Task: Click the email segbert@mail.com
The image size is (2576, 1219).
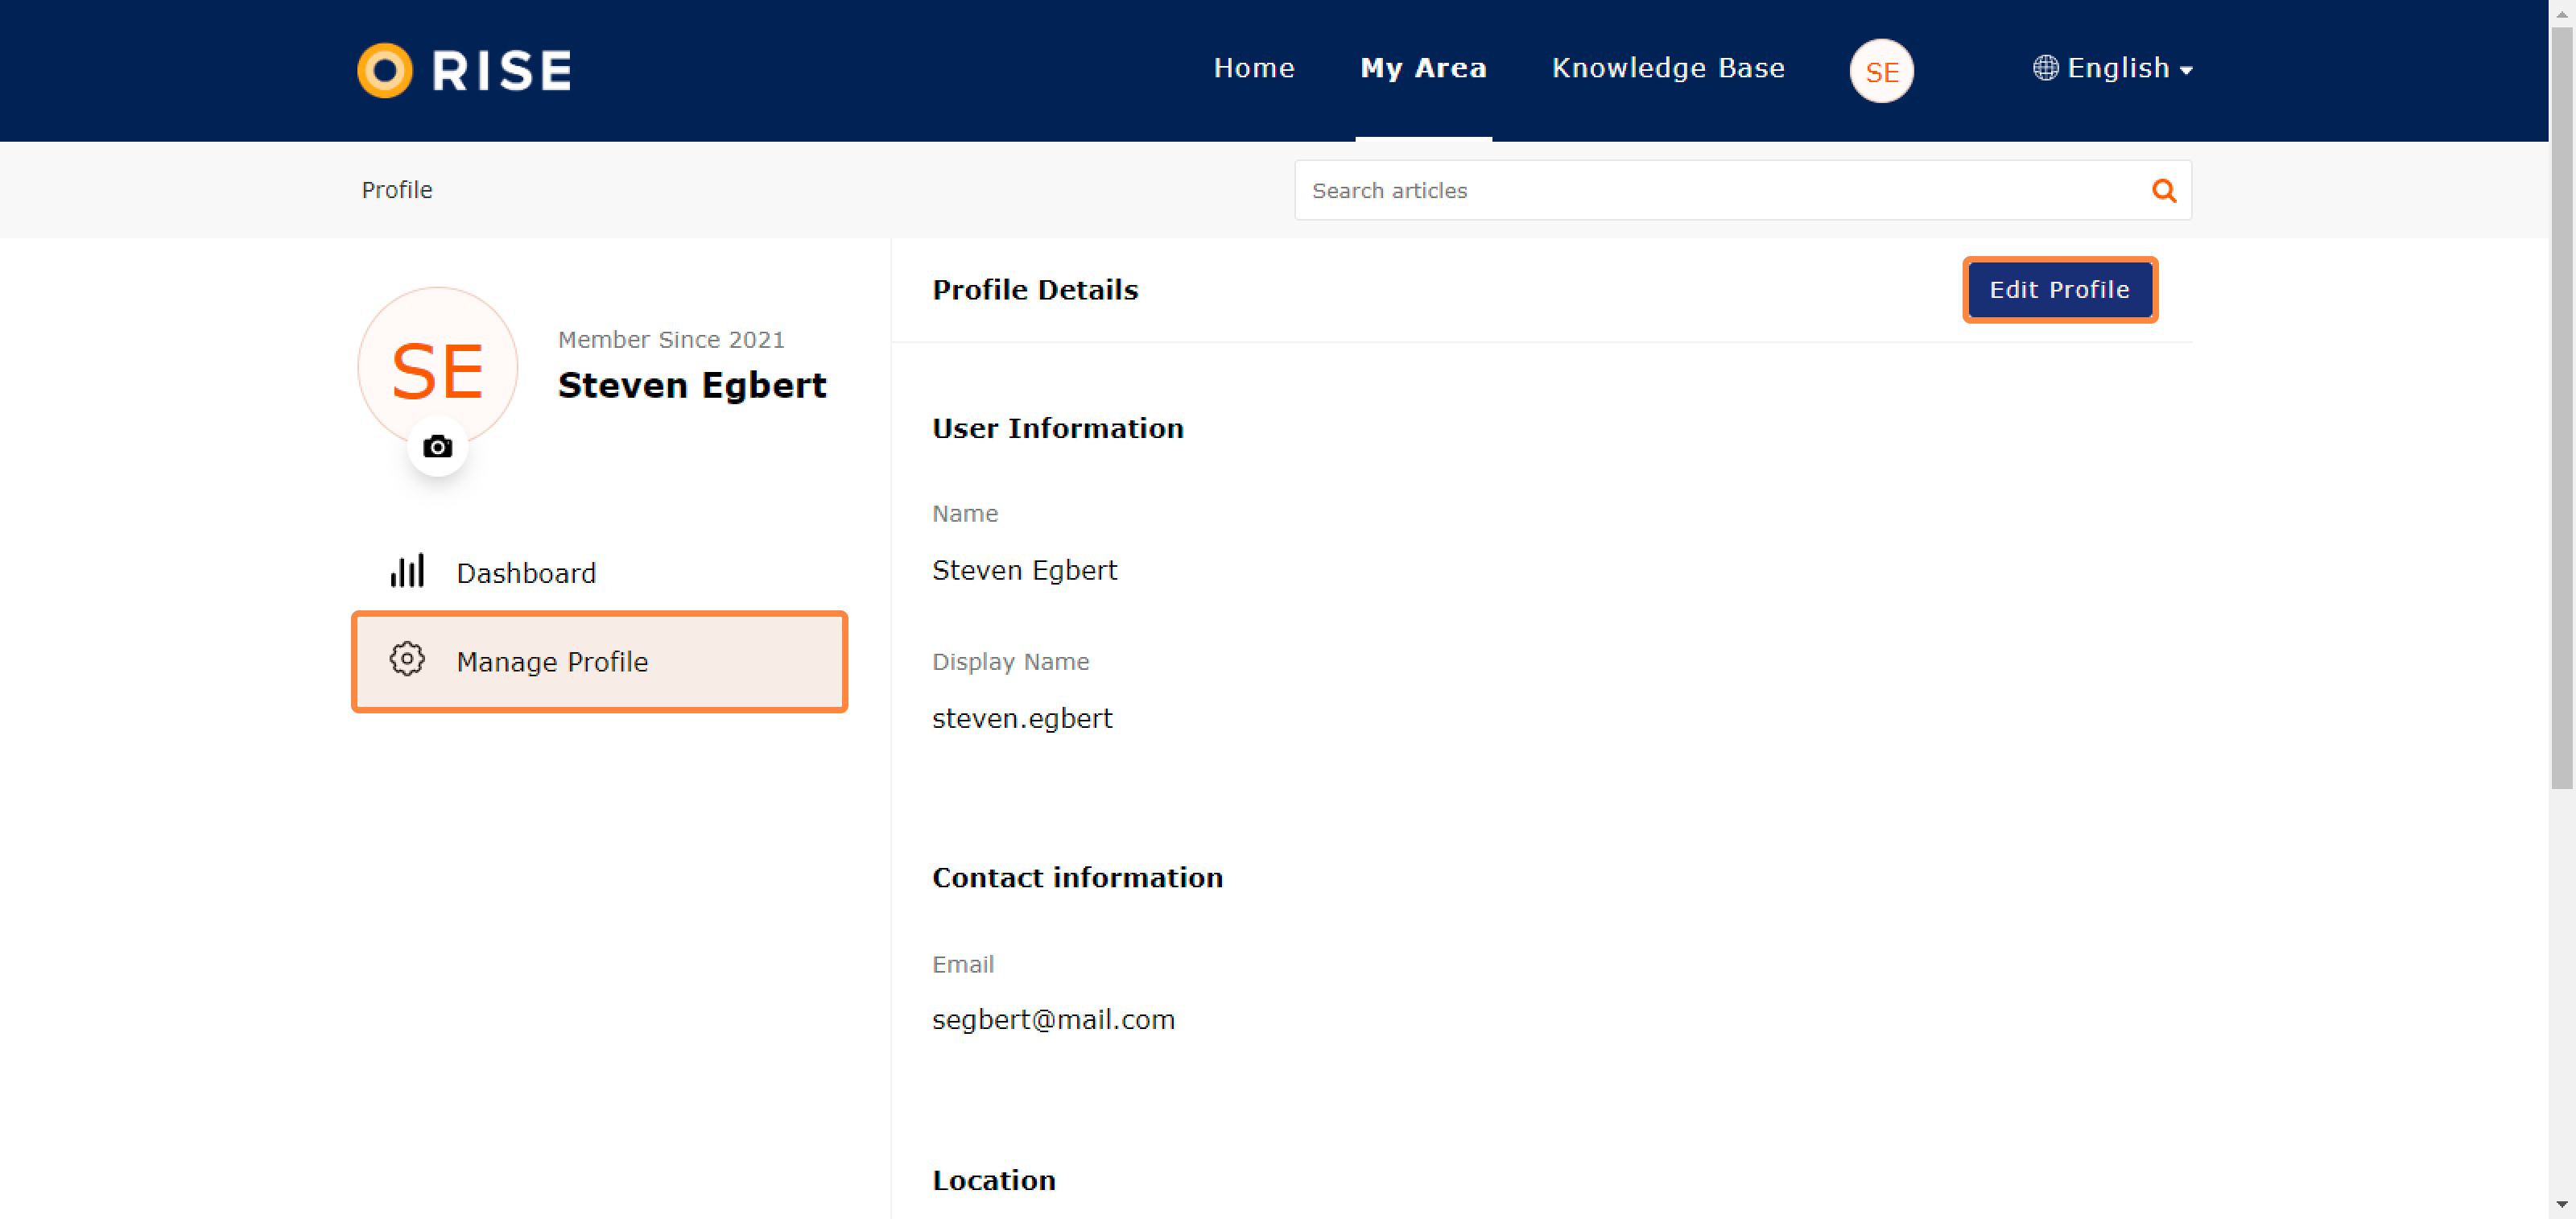Action: click(1053, 1020)
